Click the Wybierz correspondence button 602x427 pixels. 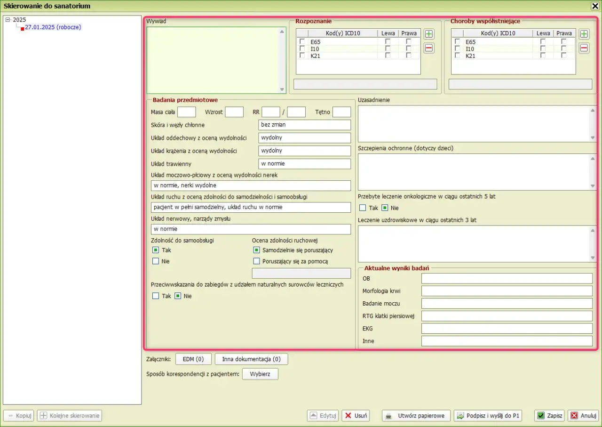tap(260, 374)
